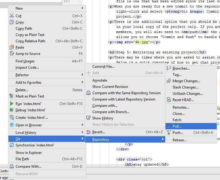
Task: Select Show History menu entry
Action: (x=103, y=118)
